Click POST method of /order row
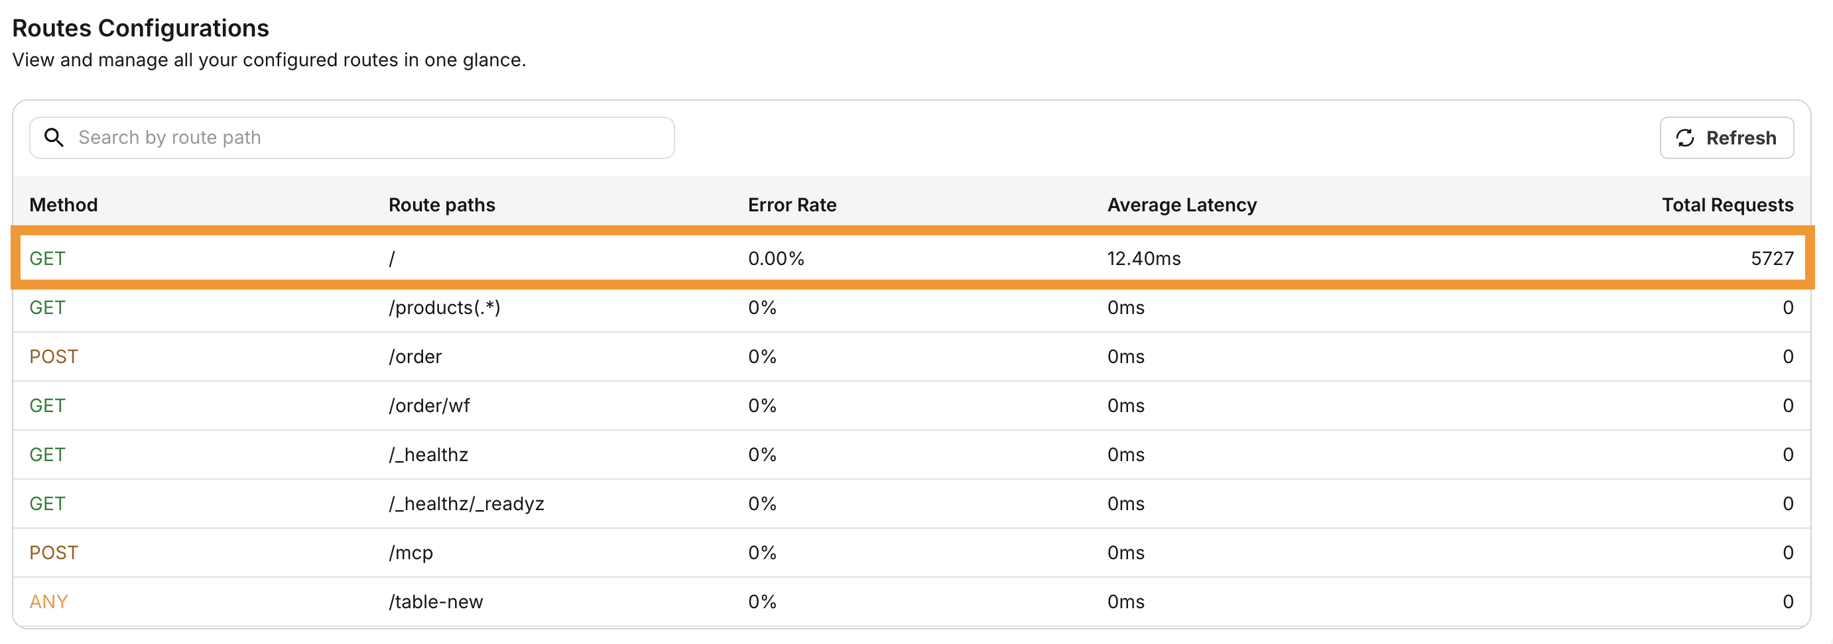The height and width of the screenshot is (644, 1833). 53,357
